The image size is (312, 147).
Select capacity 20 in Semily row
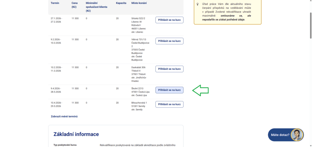(117, 103)
